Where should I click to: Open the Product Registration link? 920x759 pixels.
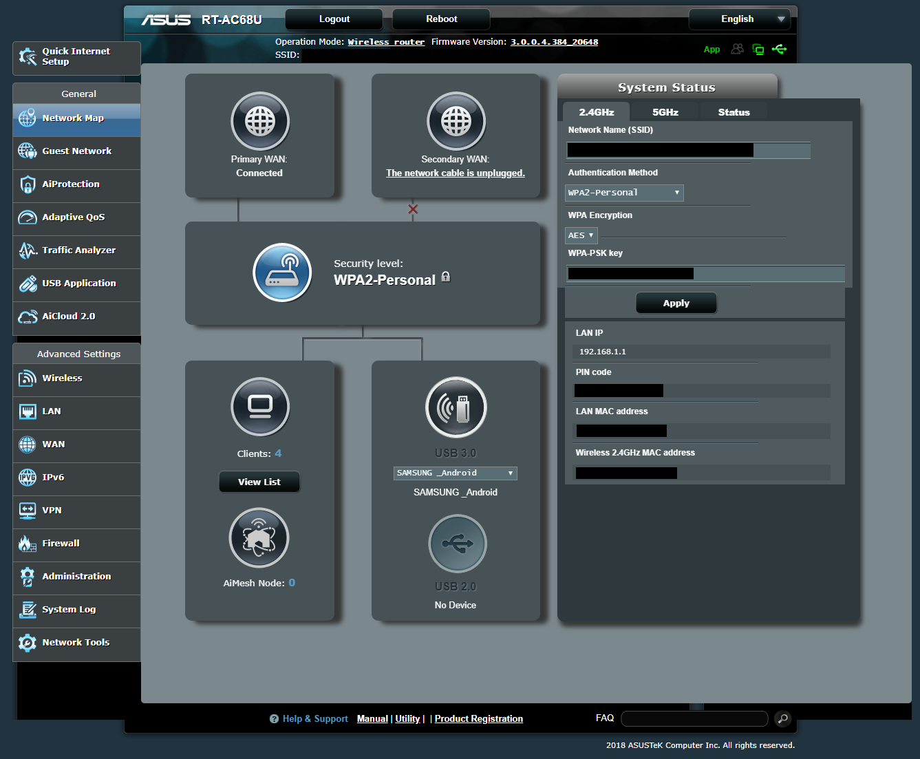pos(479,719)
